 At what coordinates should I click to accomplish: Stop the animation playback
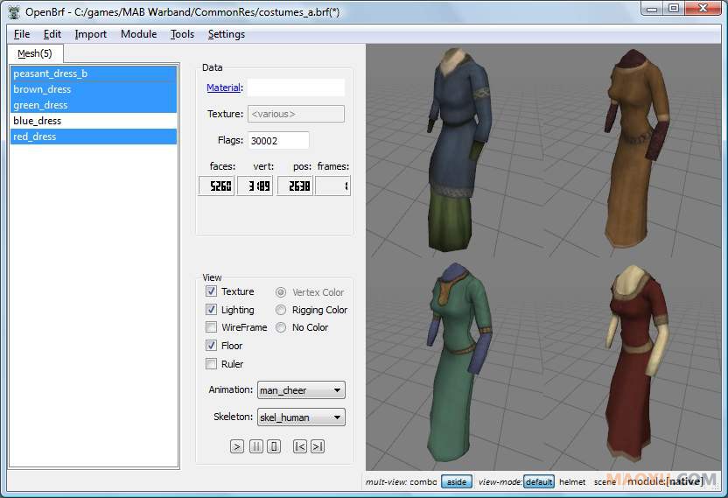tap(274, 446)
